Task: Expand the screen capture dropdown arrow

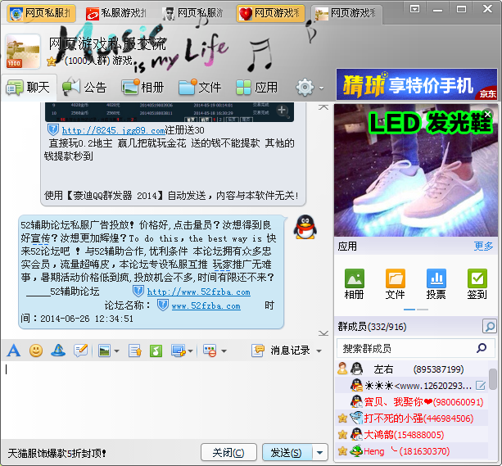Action: tap(191, 351)
